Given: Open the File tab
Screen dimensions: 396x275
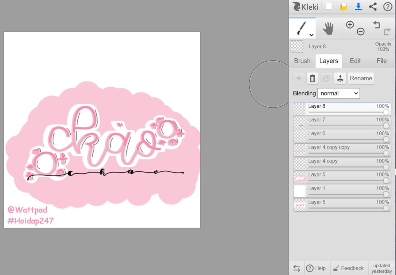Looking at the screenshot, I should click(x=382, y=61).
